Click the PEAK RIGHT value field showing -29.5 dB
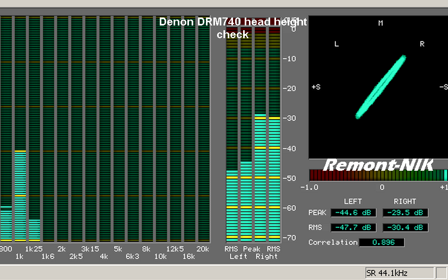The width and height of the screenshot is (448, 280). [x=405, y=213]
